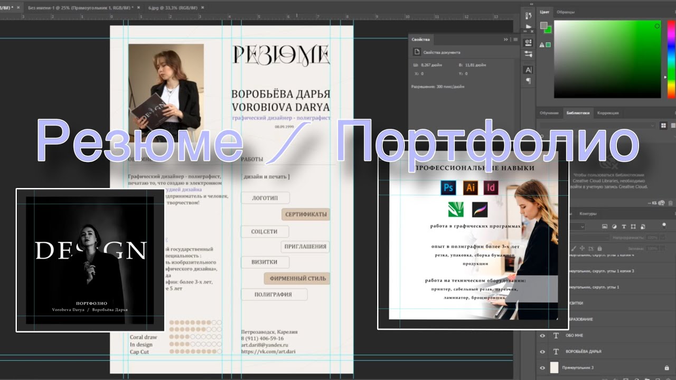
Task: Select the Свойства panel tab
Action: click(421, 40)
